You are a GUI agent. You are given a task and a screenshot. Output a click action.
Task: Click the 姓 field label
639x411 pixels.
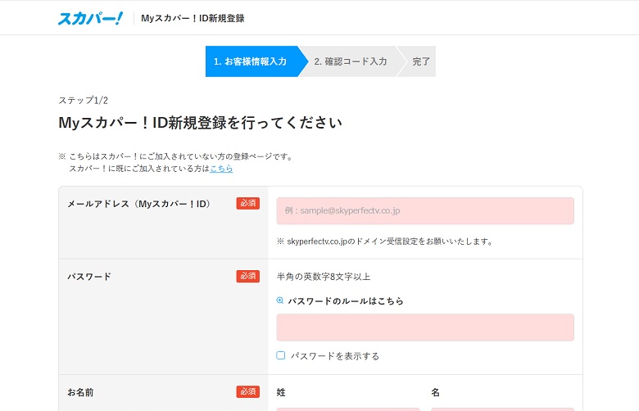pyautogui.click(x=281, y=392)
